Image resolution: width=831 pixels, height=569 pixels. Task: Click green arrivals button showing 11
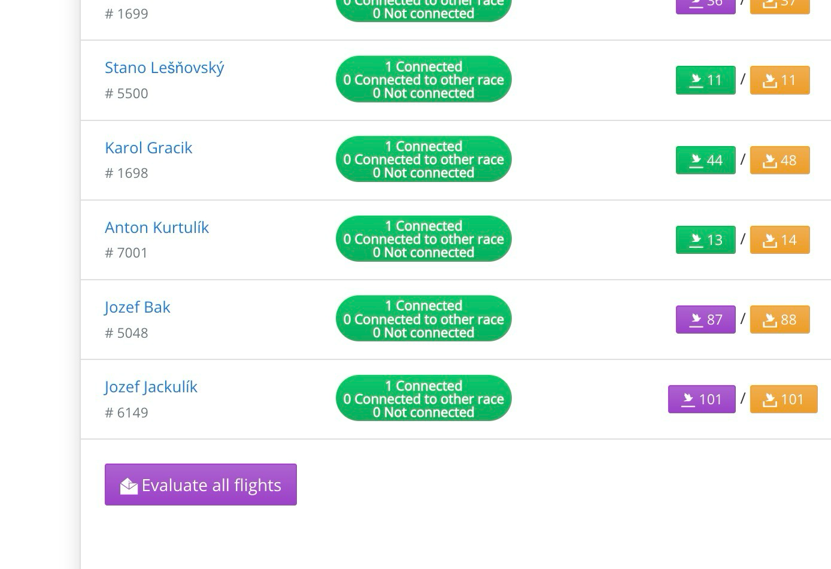705,80
